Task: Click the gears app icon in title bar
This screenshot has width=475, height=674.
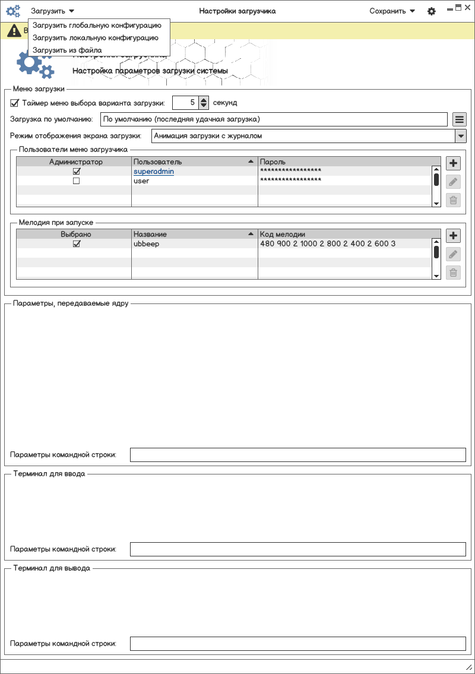Action: pos(13,11)
